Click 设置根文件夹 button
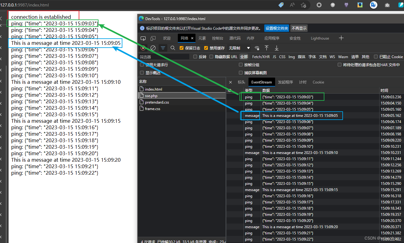The width and height of the screenshot is (404, 243). point(277,28)
